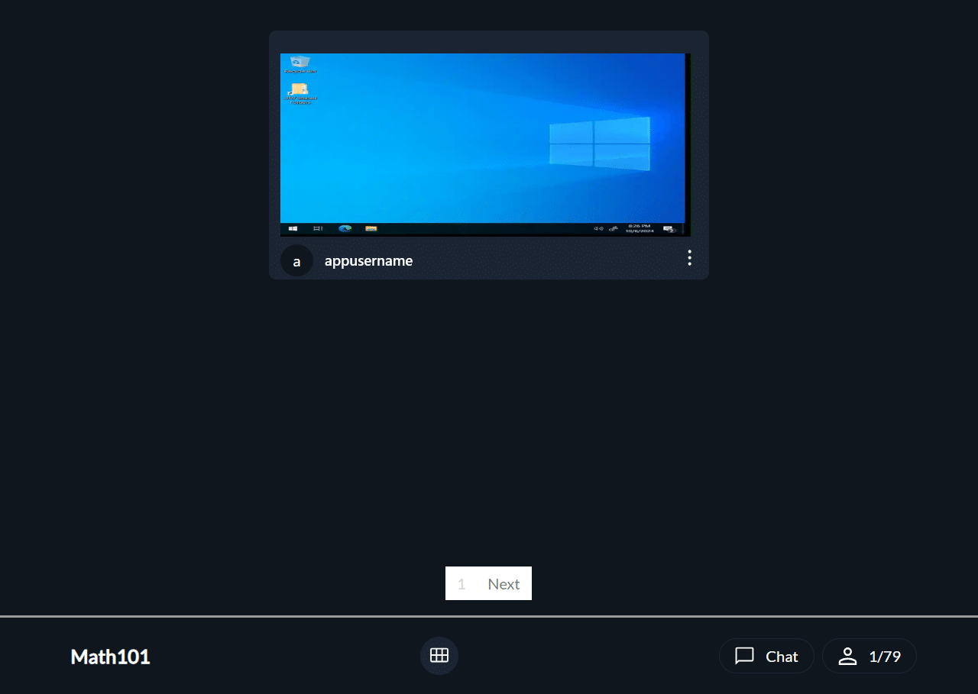
Task: Click the participants person icon showing 1/79
Action: pyautogui.click(x=848, y=655)
